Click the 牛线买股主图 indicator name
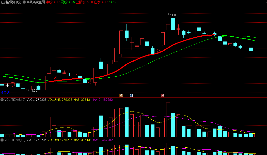267x155 pixels. coord(36,2)
